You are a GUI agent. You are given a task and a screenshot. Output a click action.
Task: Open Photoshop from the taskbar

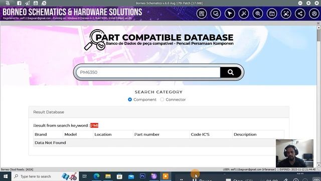[x=142, y=176]
